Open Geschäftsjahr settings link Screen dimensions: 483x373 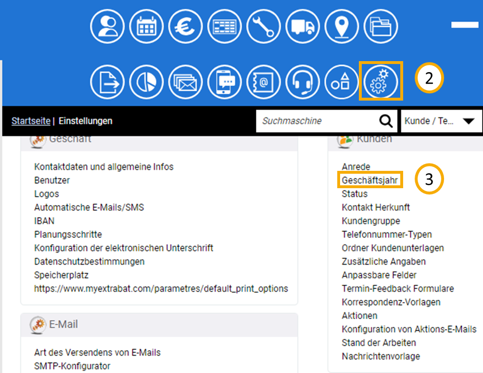[x=370, y=180]
